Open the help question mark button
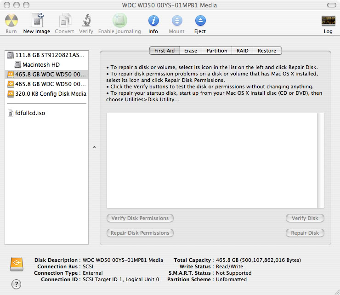340x295 pixels. [16, 284]
